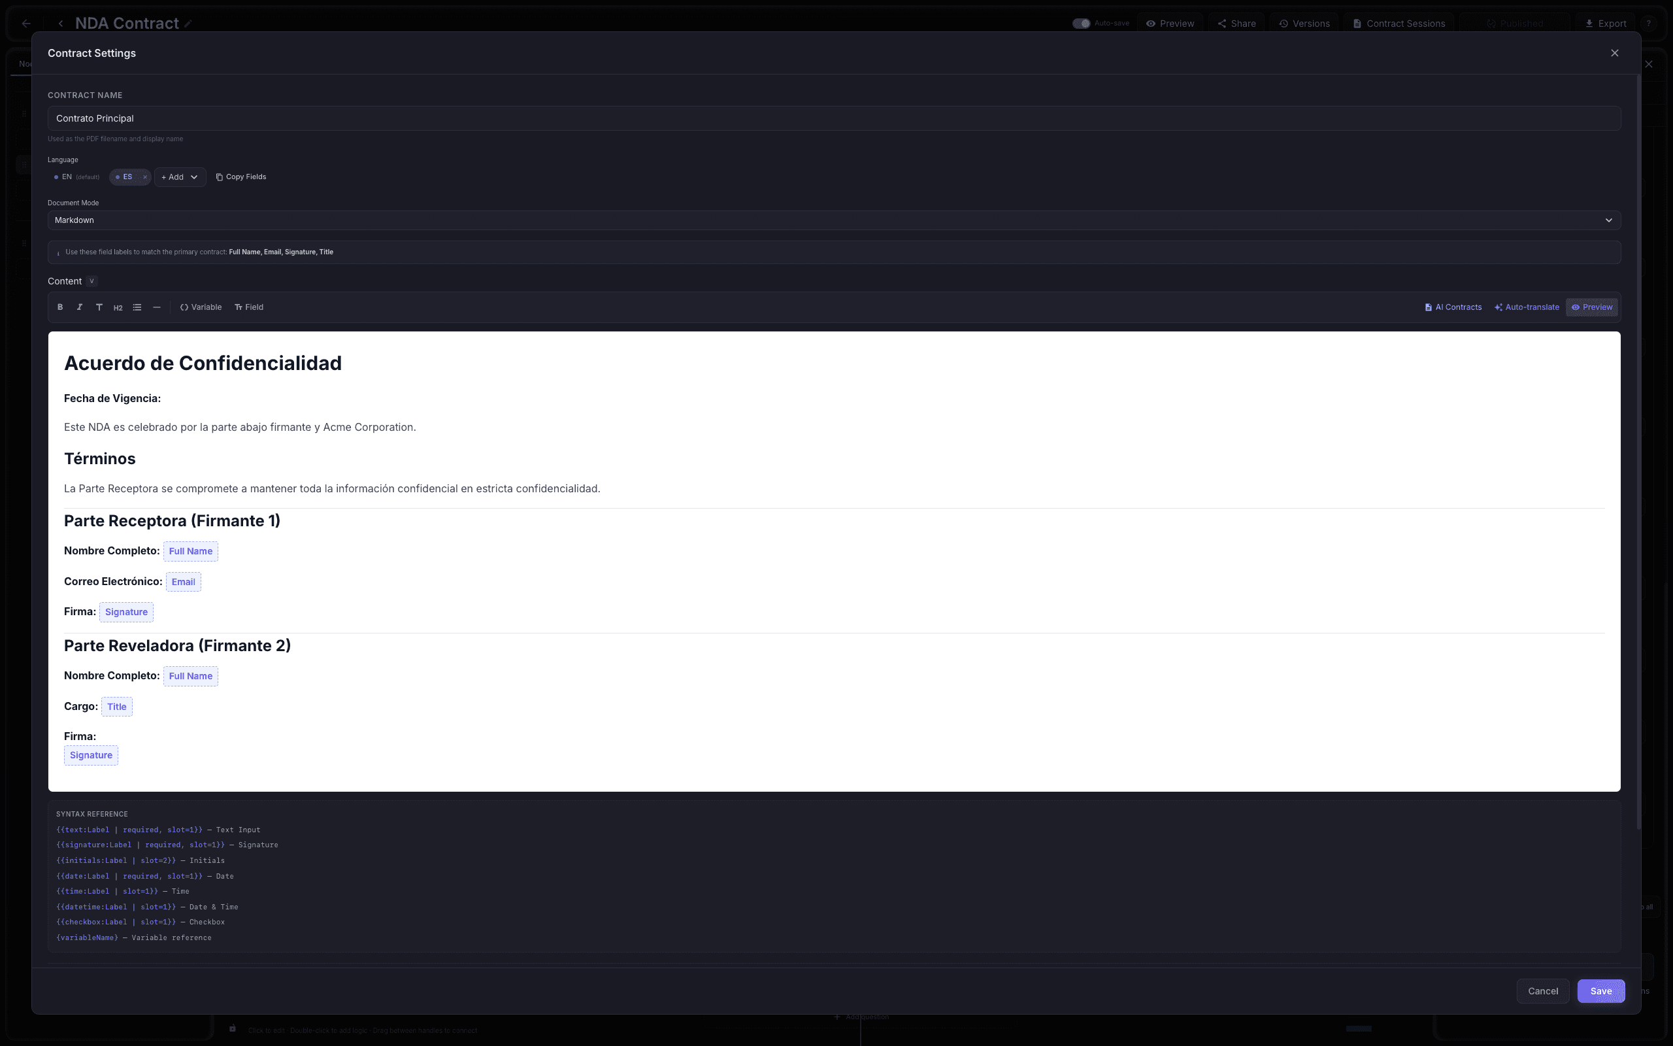The image size is (1673, 1046).
Task: Insert a bulleted list
Action: tap(138, 307)
